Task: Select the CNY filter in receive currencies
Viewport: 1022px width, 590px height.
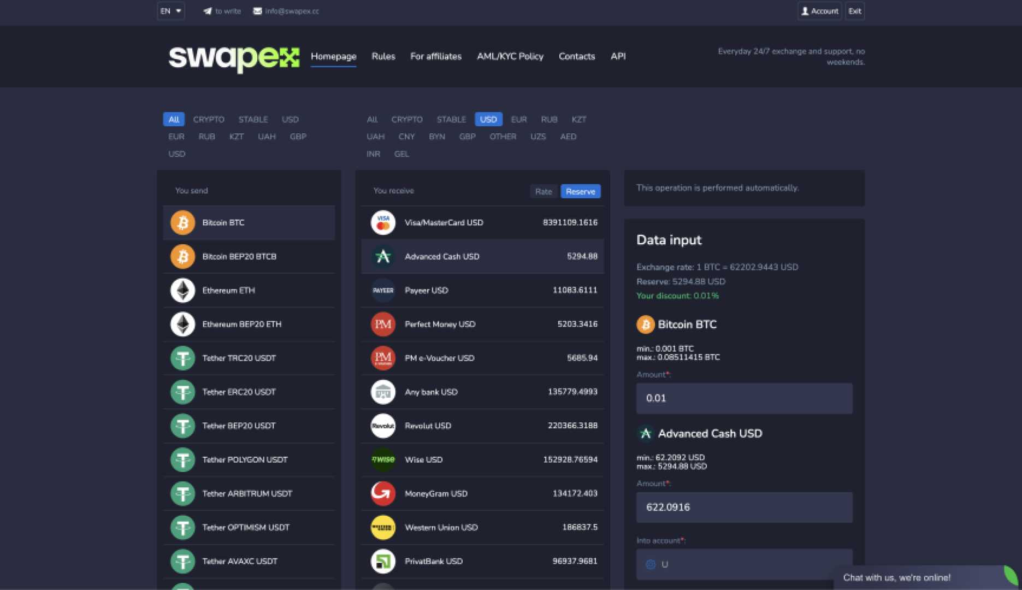Action: (406, 137)
